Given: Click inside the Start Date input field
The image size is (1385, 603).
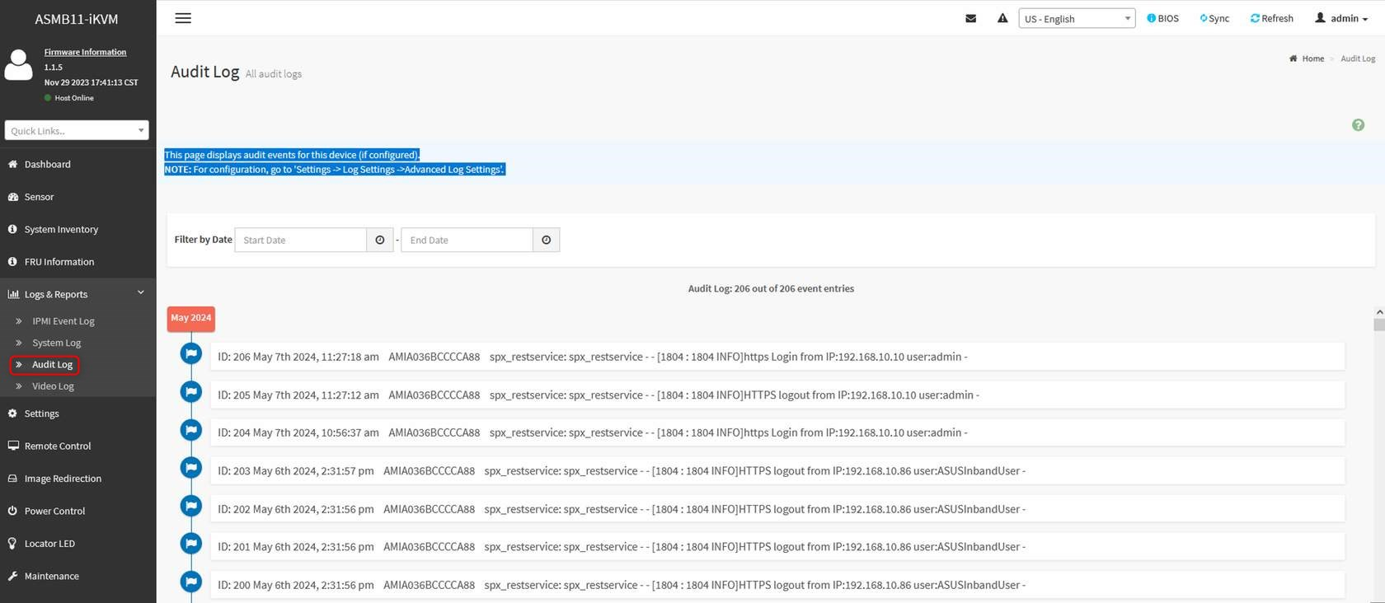Looking at the screenshot, I should pyautogui.click(x=301, y=240).
